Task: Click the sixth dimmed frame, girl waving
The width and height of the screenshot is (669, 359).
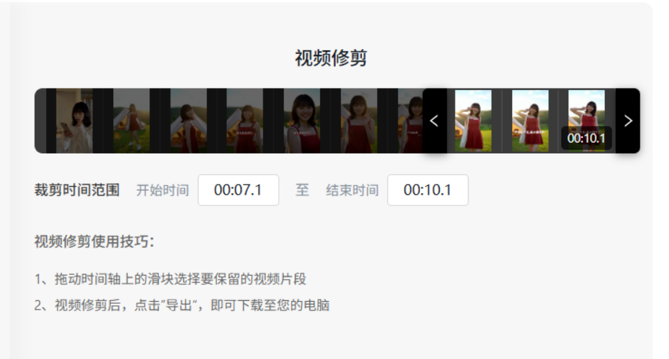Action: point(359,121)
